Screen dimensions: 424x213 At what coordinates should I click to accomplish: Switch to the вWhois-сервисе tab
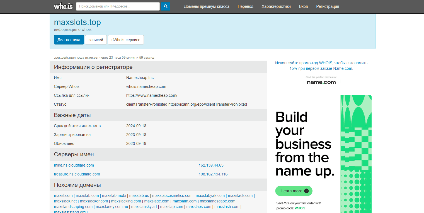[126, 40]
